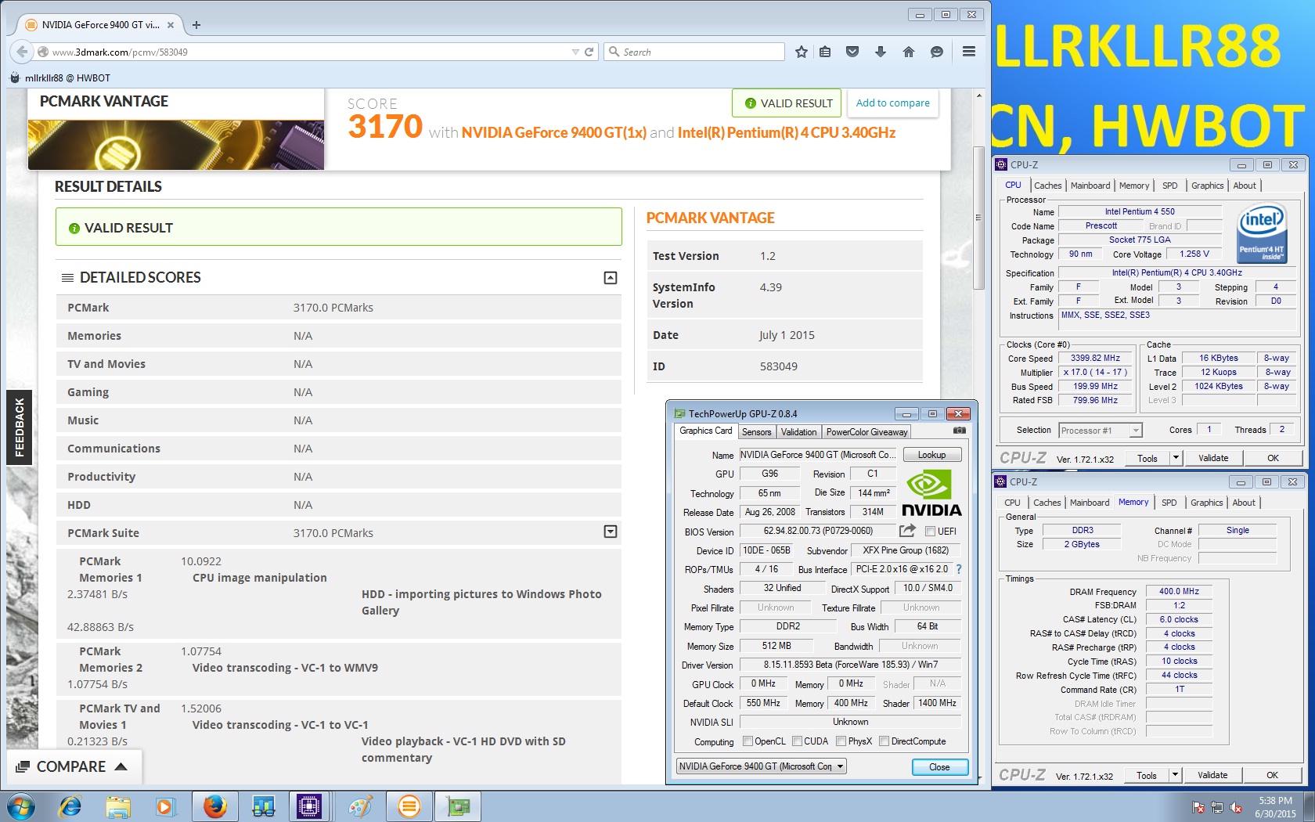The height and width of the screenshot is (822, 1315).
Task: Click the Bus Interface question mark
Action: point(958,569)
